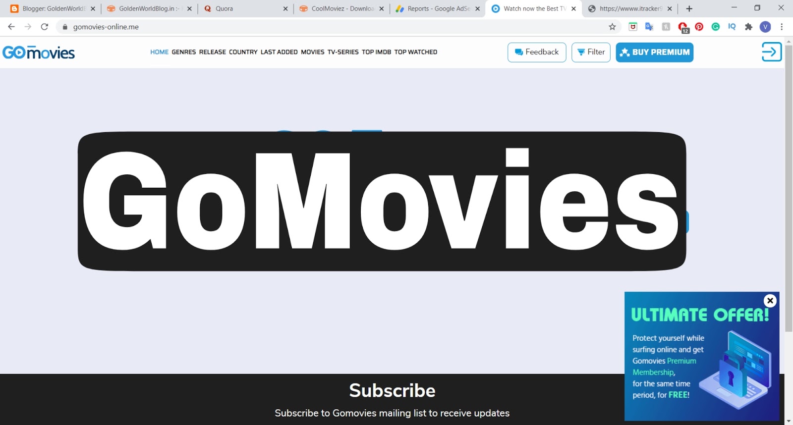Image resolution: width=793 pixels, height=425 pixels.
Task: Open Chrome three-dot menu
Action: click(x=782, y=27)
